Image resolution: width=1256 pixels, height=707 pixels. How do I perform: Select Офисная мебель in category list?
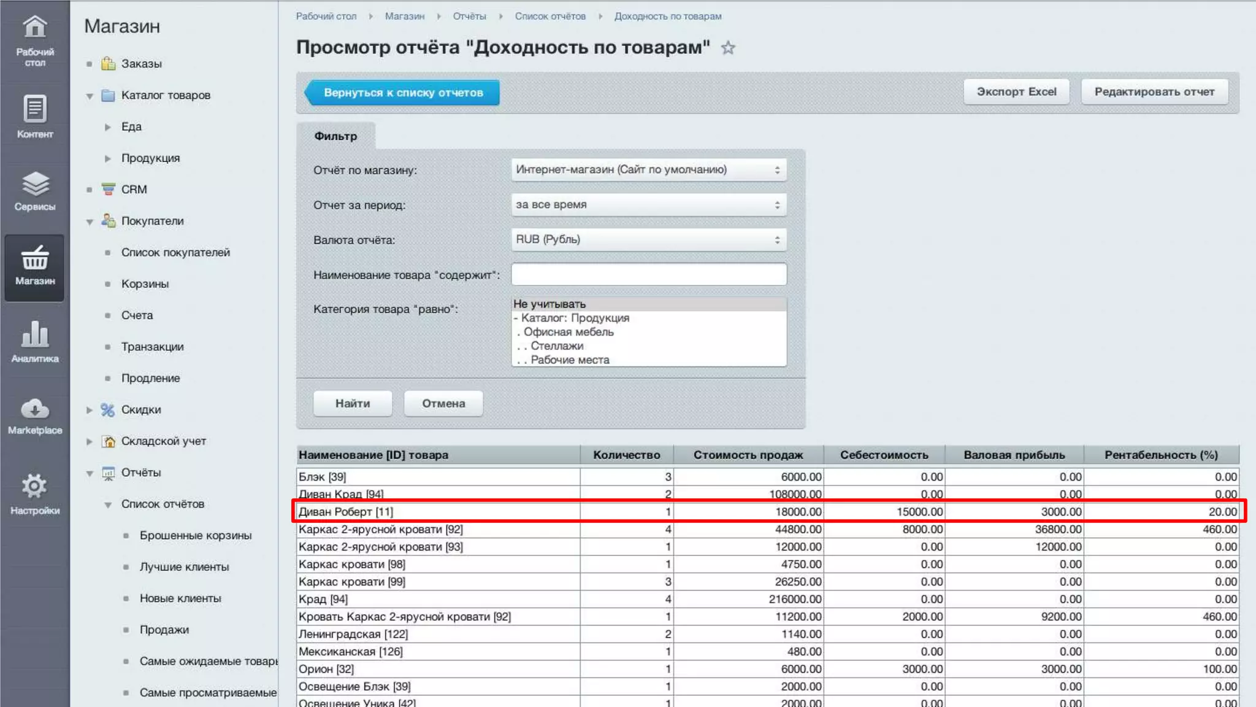[x=568, y=332]
